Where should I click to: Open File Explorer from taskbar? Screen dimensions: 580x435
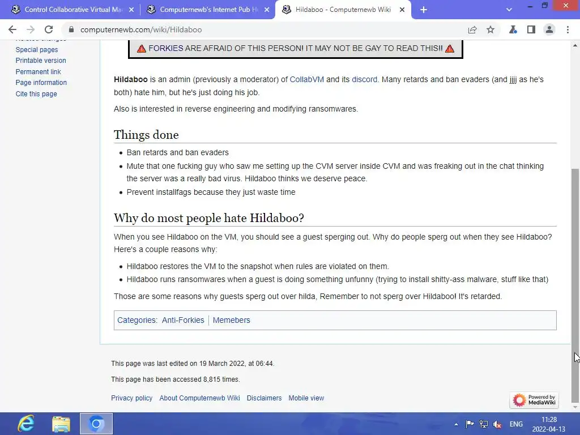pyautogui.click(x=61, y=424)
